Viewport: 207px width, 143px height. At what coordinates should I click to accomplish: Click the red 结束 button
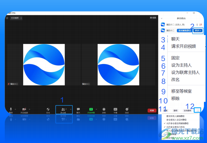click(x=152, y=110)
